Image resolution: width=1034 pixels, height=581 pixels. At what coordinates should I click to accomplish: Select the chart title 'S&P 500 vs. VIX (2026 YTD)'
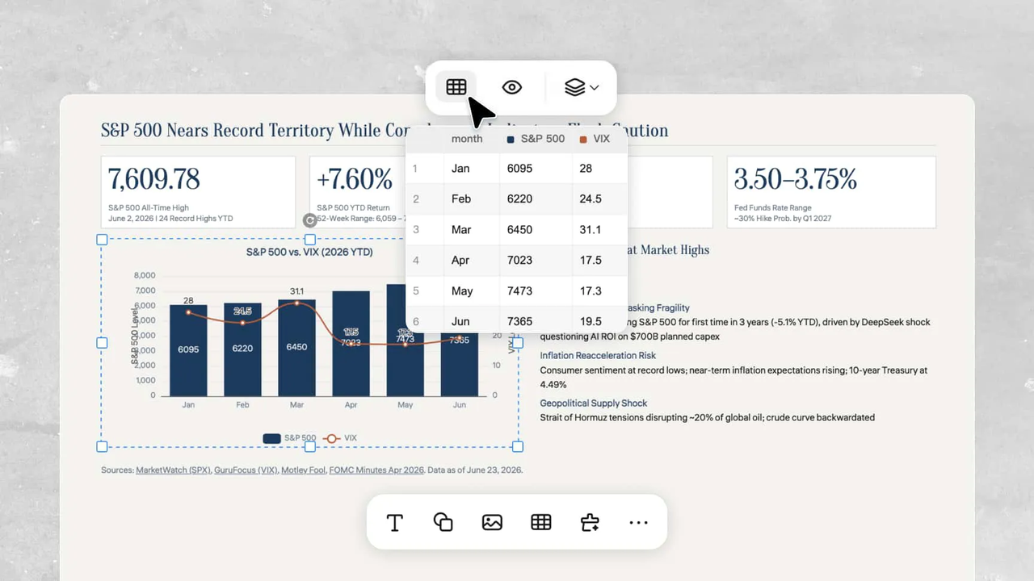[x=309, y=252]
